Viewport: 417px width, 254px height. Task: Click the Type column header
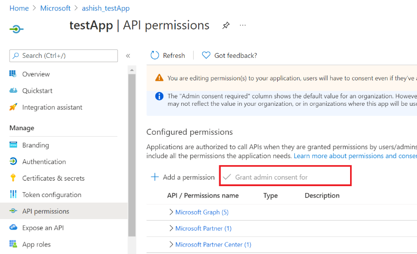coord(271,195)
